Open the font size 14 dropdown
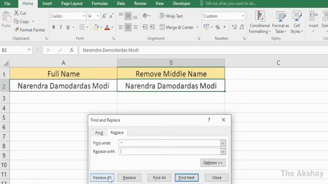Image resolution: width=328 pixels, height=184 pixels. (x=97, y=16)
